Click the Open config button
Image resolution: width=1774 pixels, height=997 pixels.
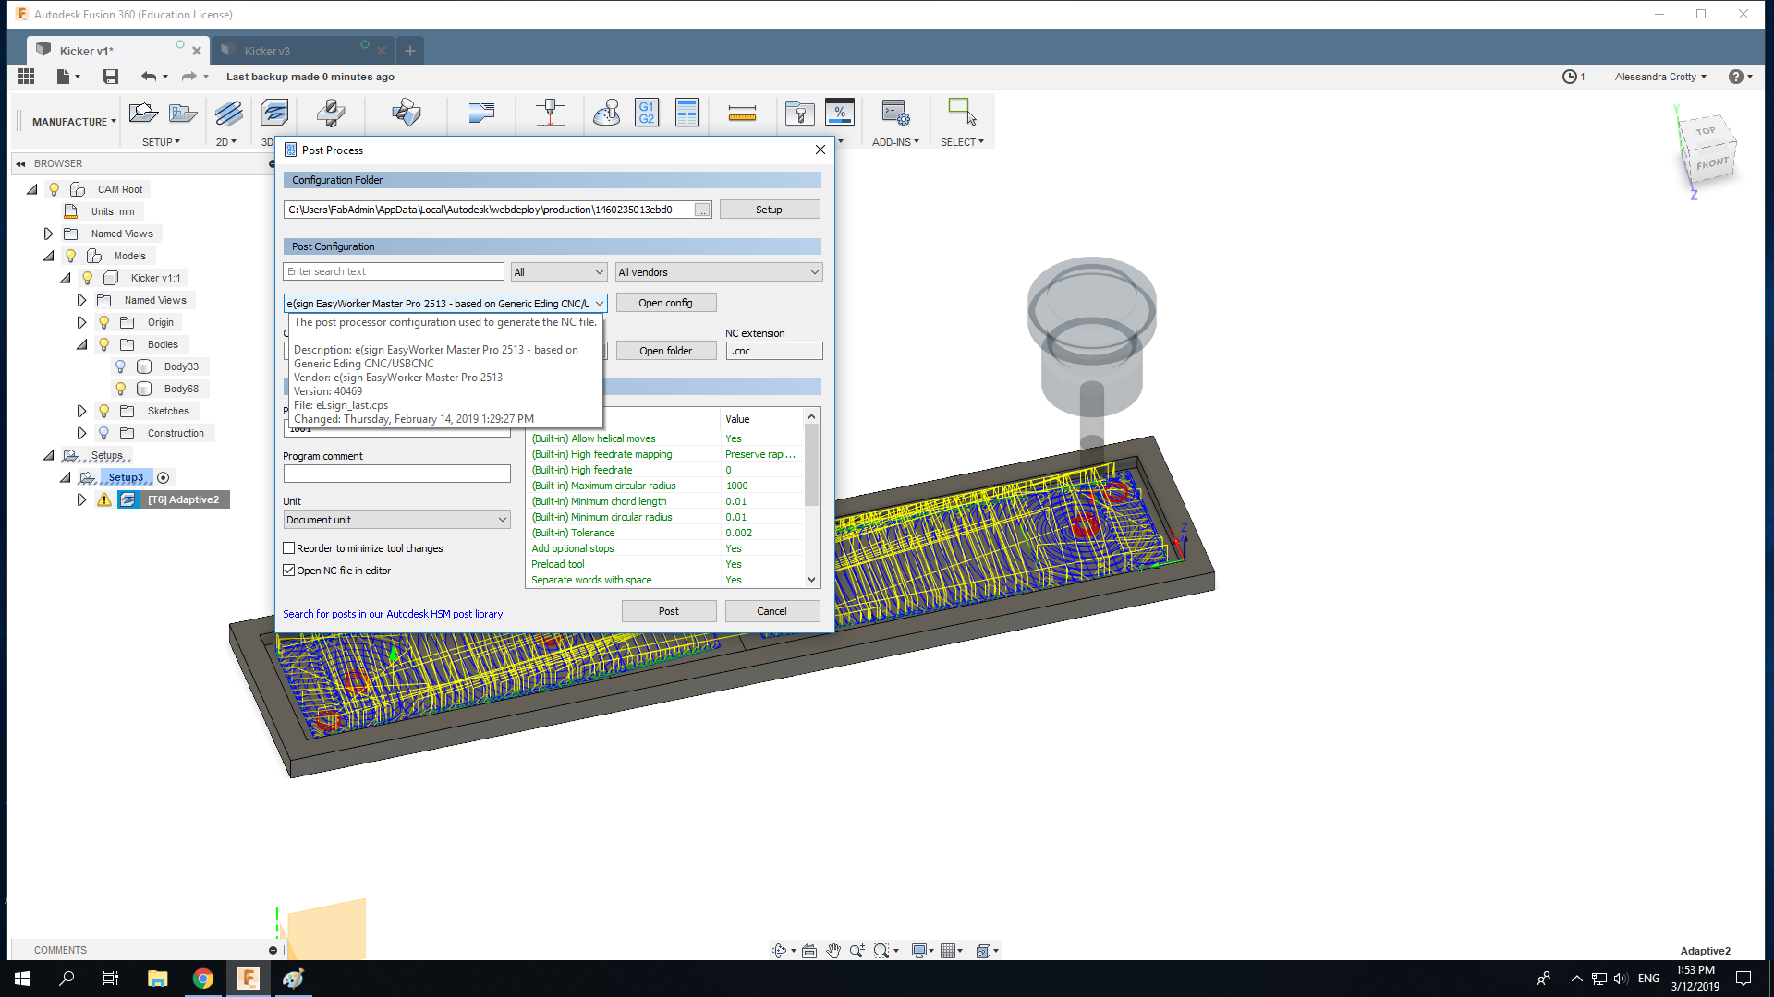[665, 303]
